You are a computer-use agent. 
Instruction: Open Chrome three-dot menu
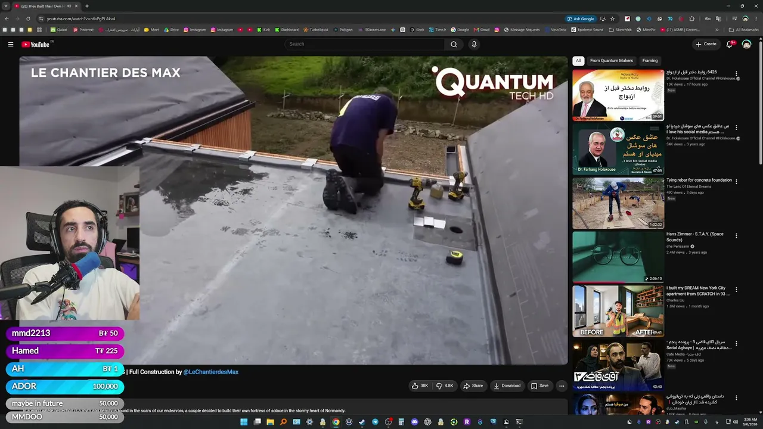click(756, 18)
